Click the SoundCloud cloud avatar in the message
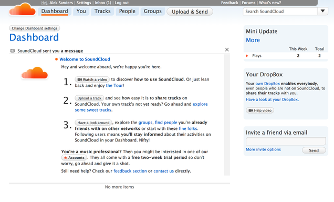 click(35, 73)
